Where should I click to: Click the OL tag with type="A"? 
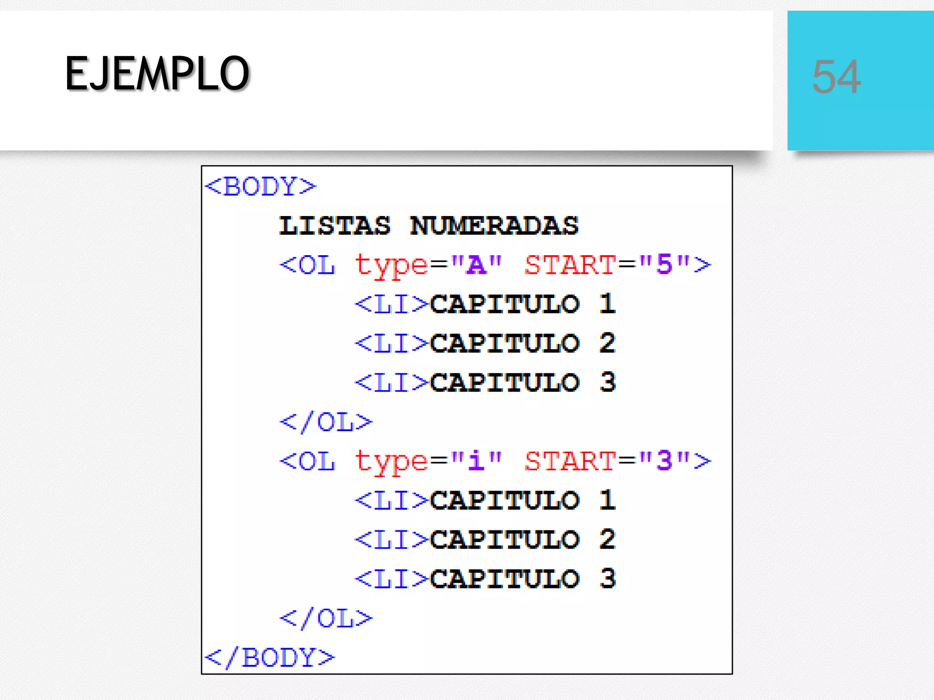[x=495, y=265]
